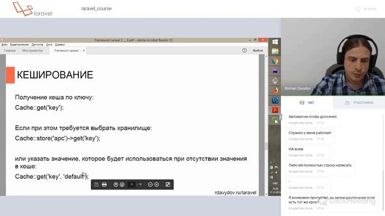385x216 pixels.
Task: Open the blue editor app icon in the taskbar
Action: click(x=275, y=100)
